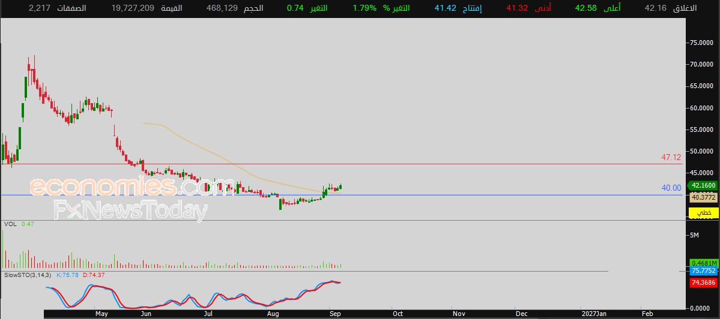Click the 2027Jan label on time axis
The height and width of the screenshot is (319, 720).
594,314
